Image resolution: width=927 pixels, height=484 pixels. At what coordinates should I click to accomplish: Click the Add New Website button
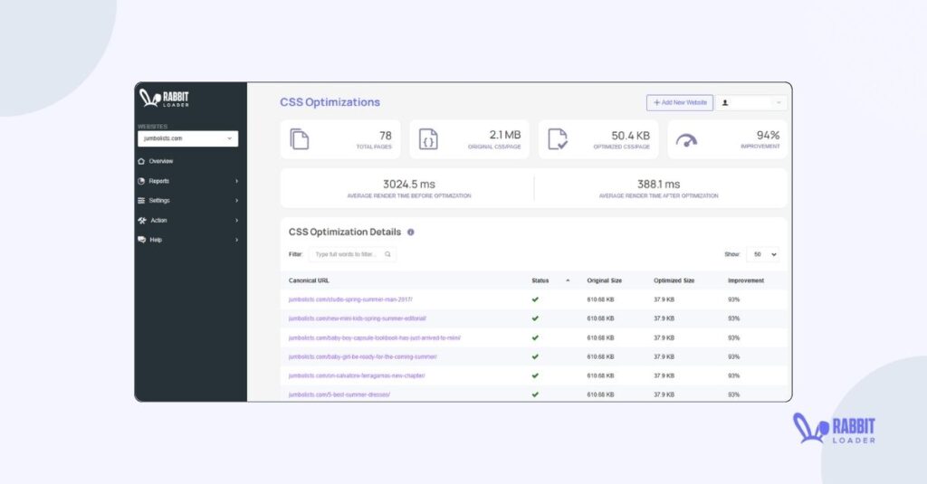[x=679, y=103]
